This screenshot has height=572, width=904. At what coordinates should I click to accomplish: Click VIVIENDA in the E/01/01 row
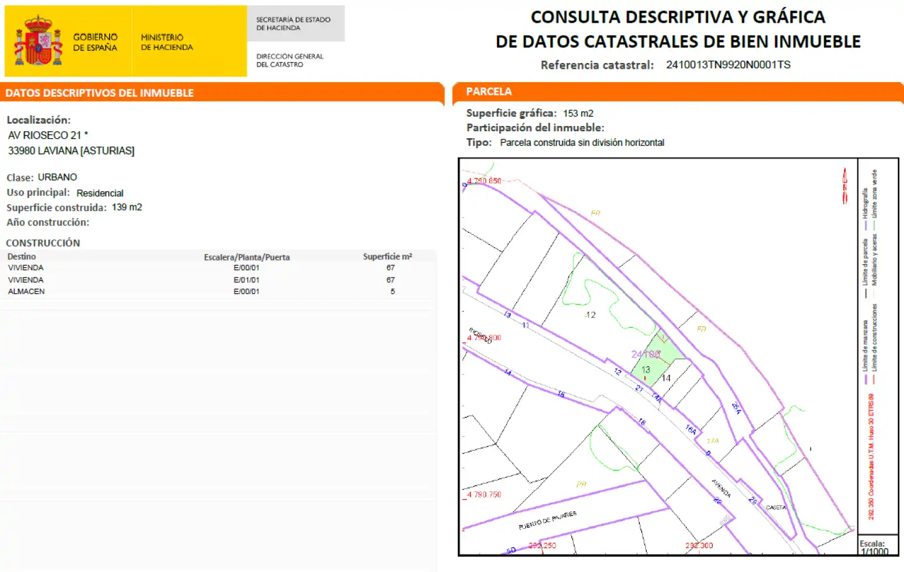point(26,280)
